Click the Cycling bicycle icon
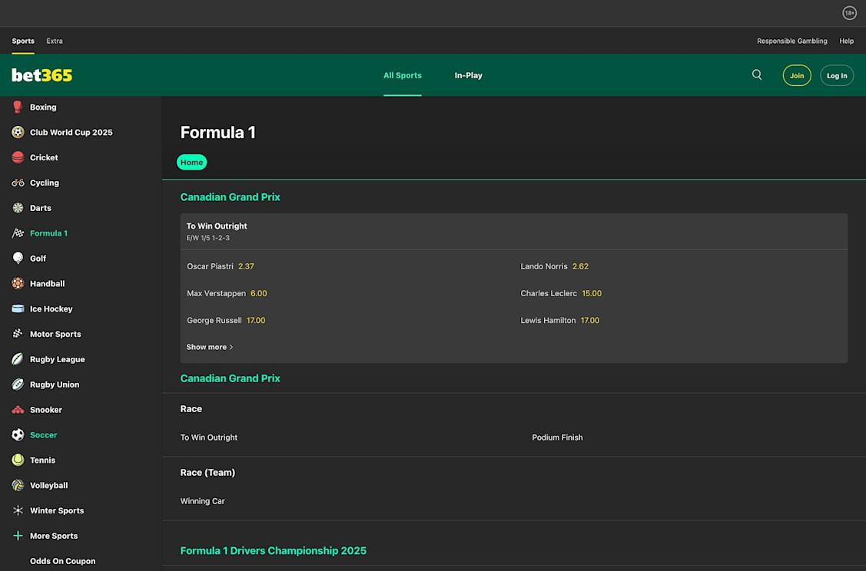This screenshot has height=571, width=866. tap(18, 183)
